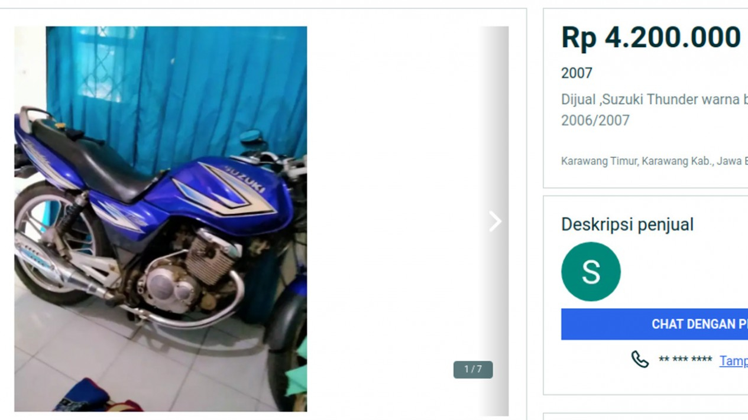The height and width of the screenshot is (420, 748).
Task: Reveal phone number via Tampilkan link
Action: click(733, 361)
